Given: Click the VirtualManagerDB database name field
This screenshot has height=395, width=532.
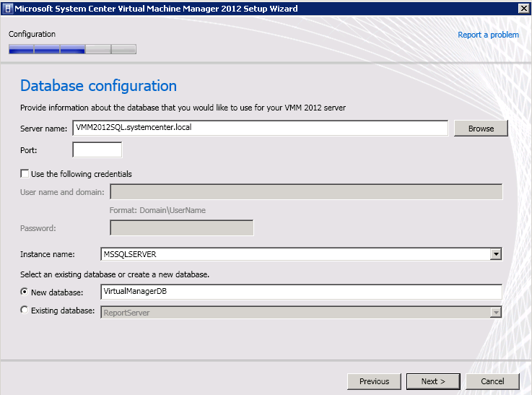Looking at the screenshot, I should coord(301,292).
